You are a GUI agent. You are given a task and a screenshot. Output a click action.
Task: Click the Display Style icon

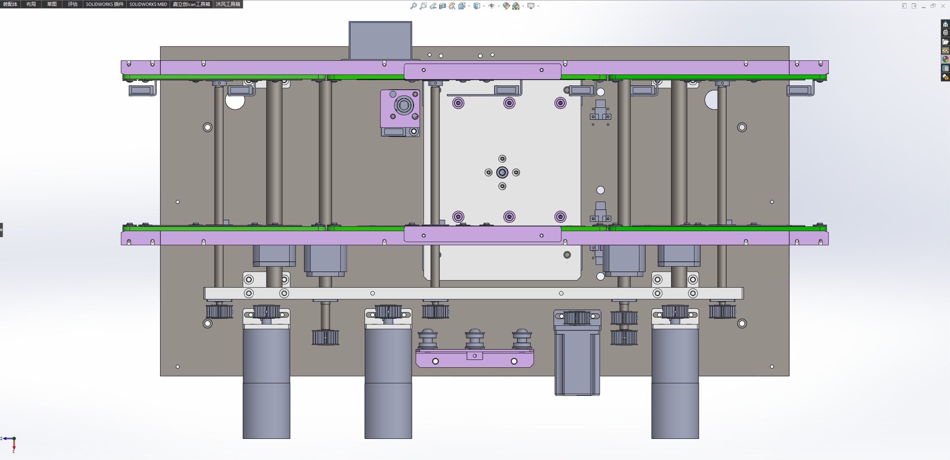[x=477, y=6]
